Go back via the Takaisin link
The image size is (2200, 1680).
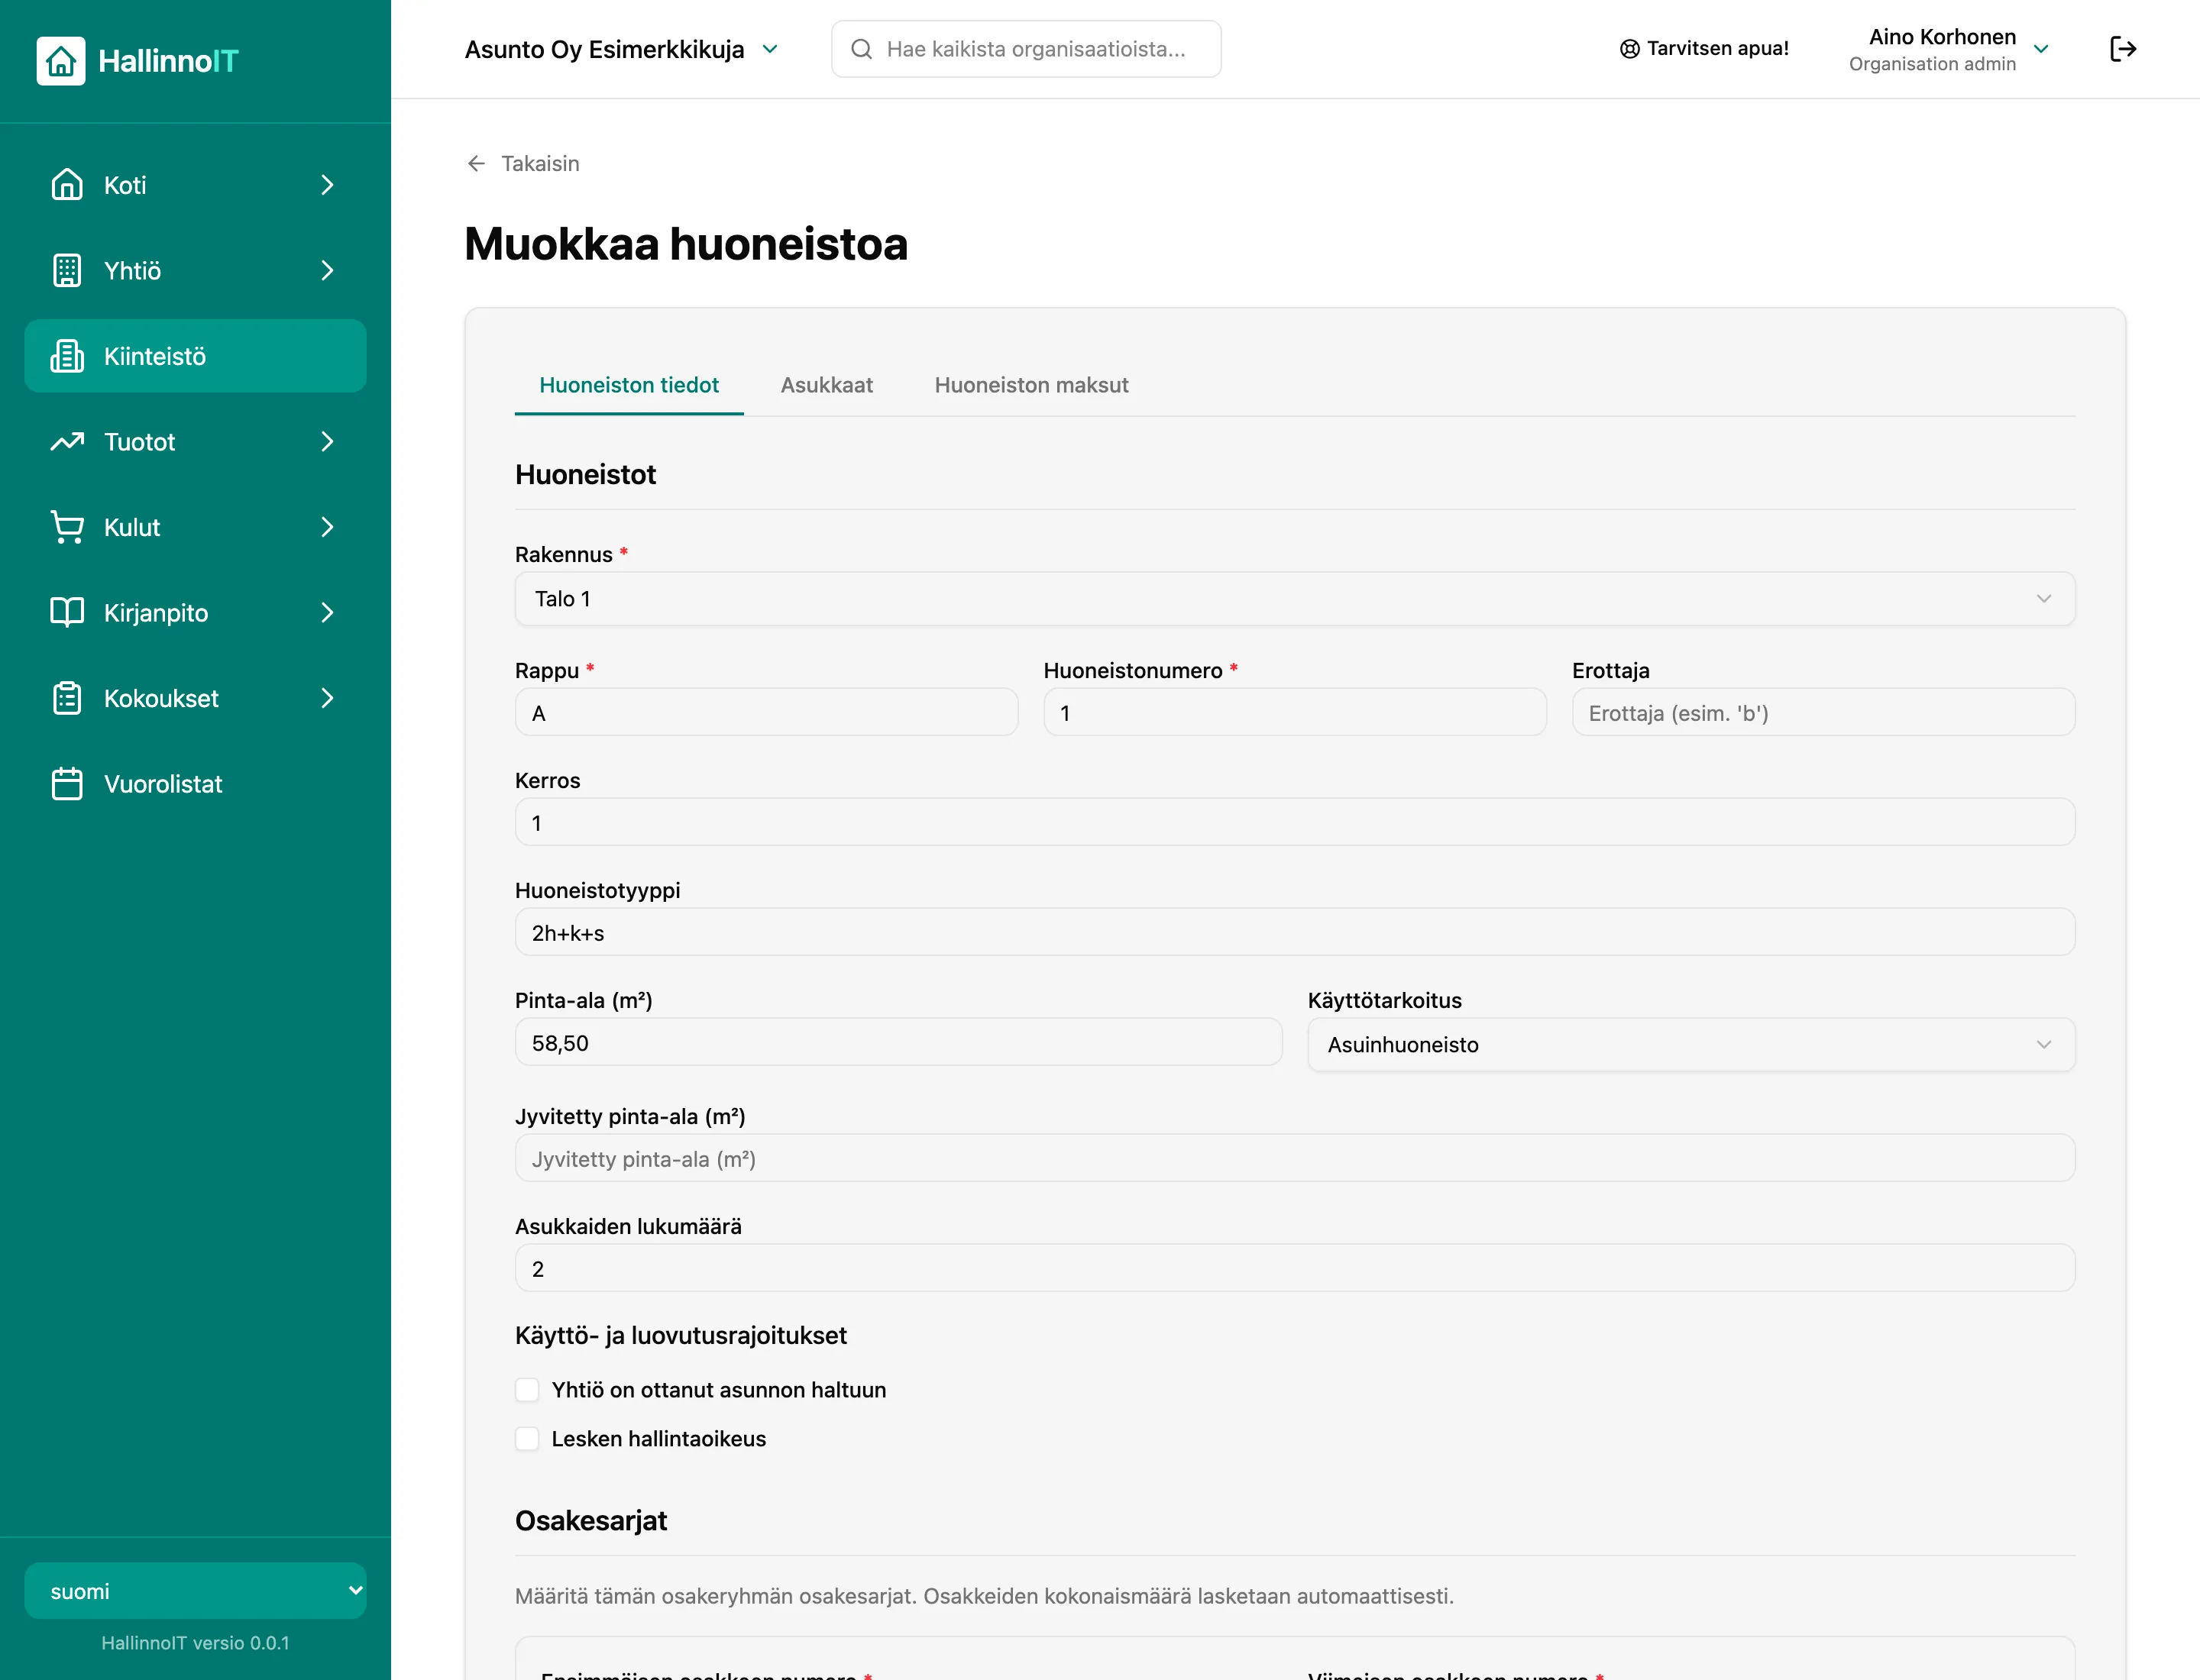522,163
